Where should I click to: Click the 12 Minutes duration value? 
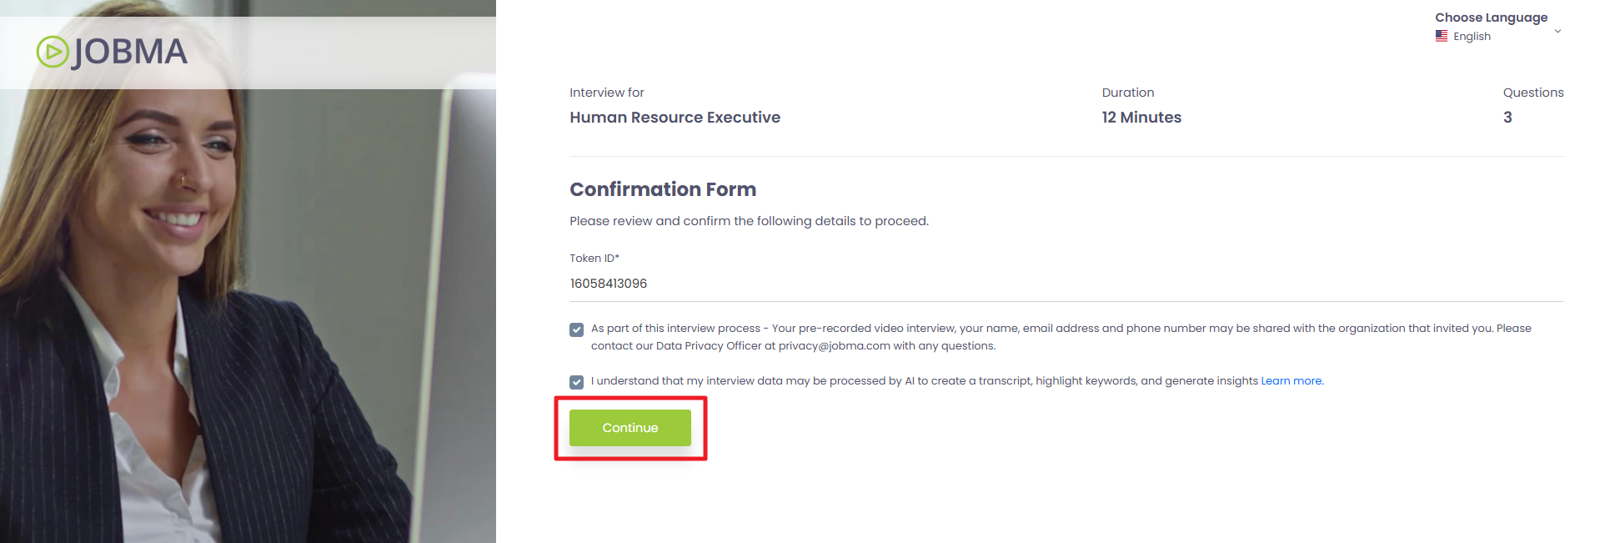tap(1141, 118)
